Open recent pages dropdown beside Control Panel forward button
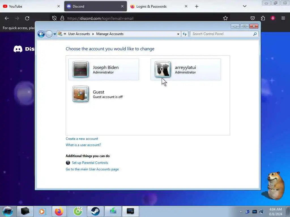 [x=55, y=34]
